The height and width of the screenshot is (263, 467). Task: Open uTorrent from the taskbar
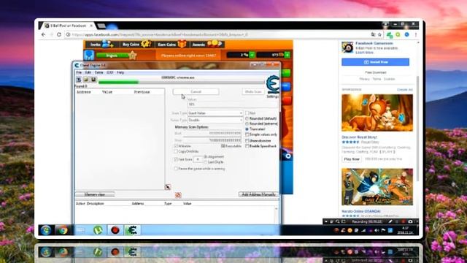[98, 230]
